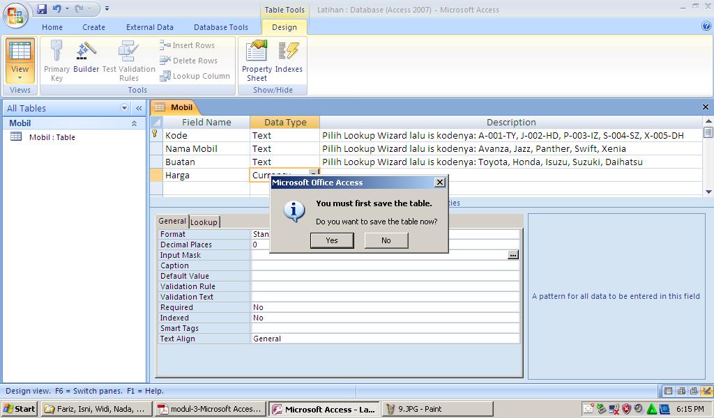
Task: Open the Customize Quick Access Toolbar dropdown
Action: (107, 8)
